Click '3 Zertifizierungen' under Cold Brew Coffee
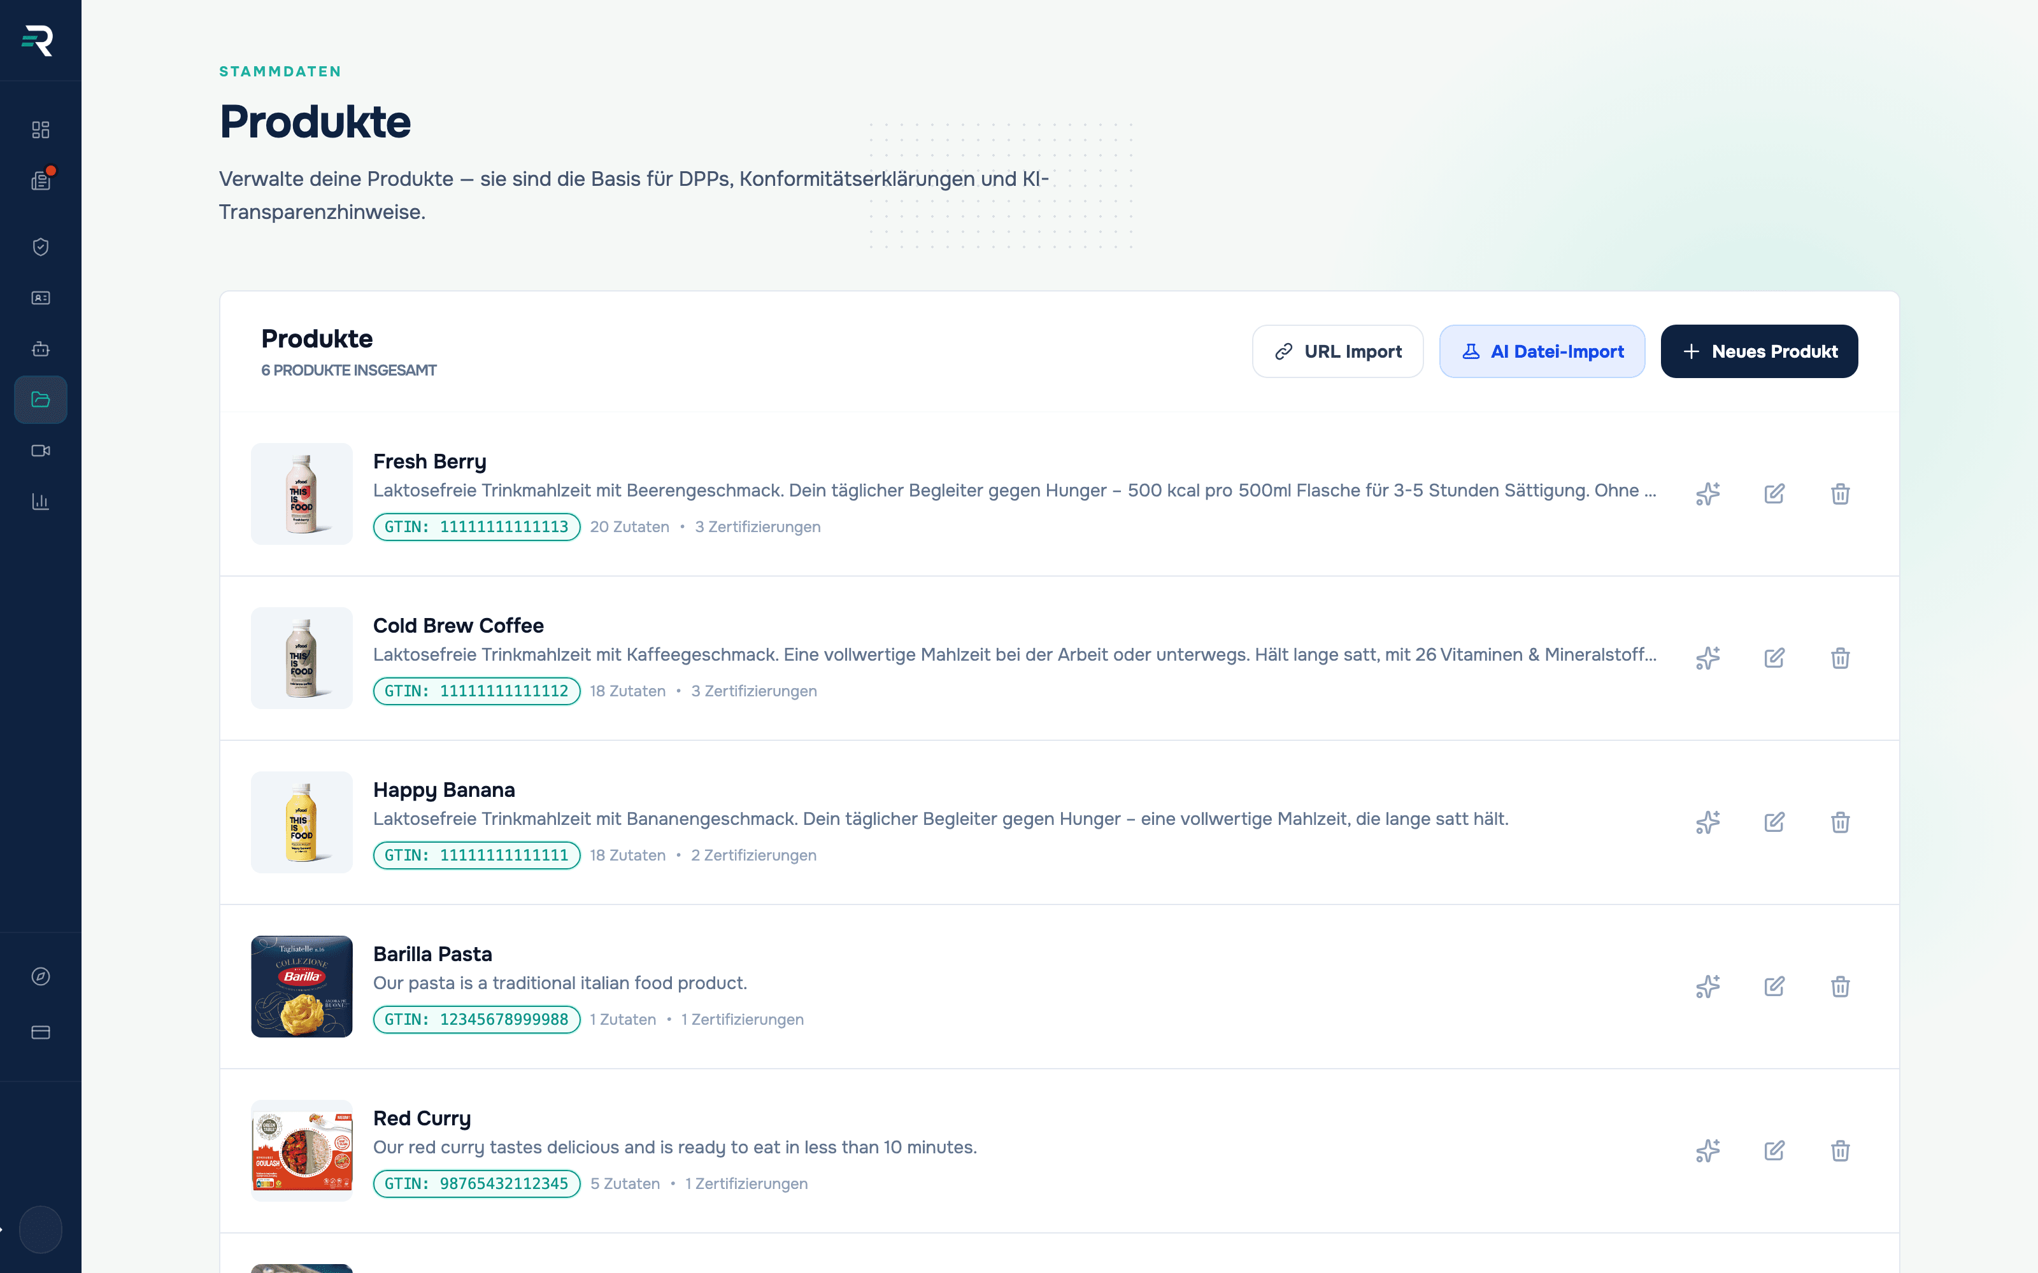This screenshot has height=1273, width=2038. pyautogui.click(x=753, y=691)
